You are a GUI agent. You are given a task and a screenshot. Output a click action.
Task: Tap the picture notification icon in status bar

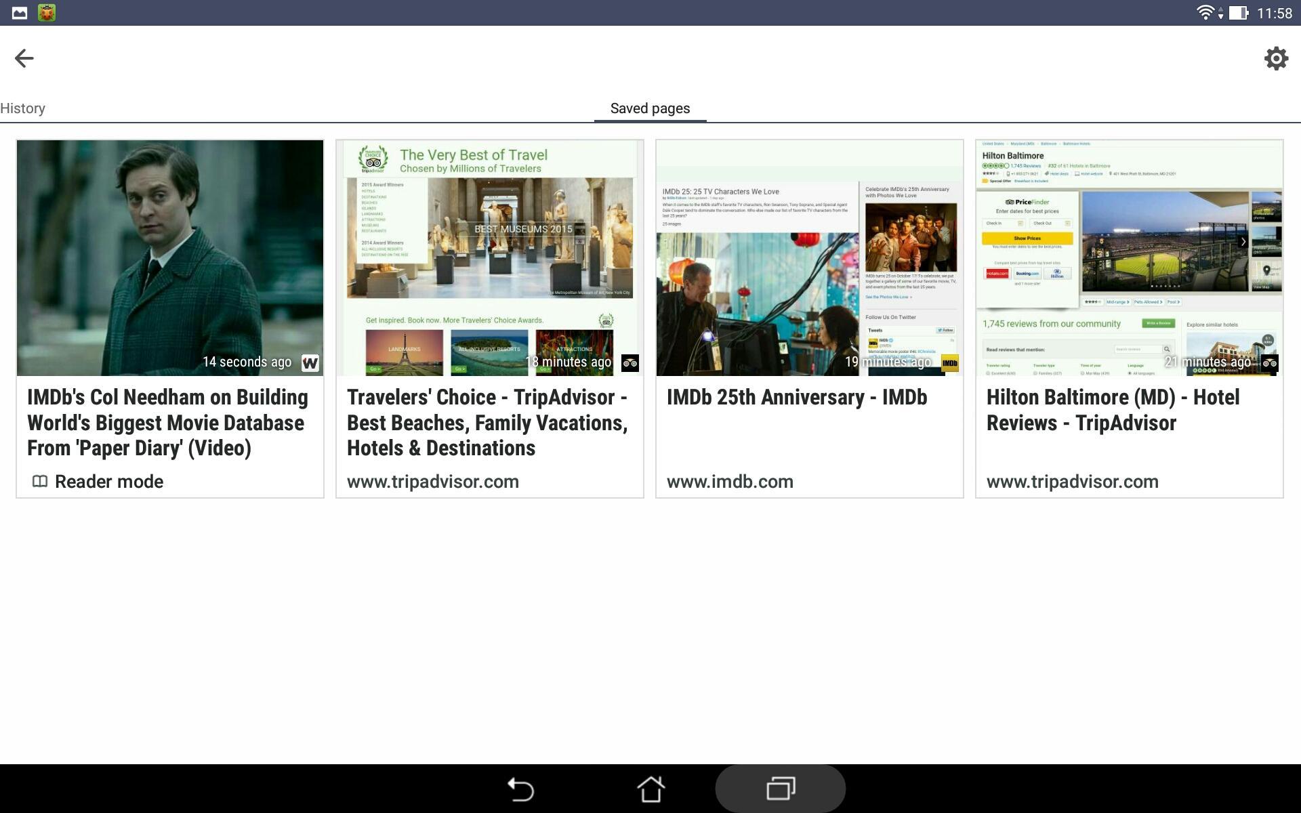pyautogui.click(x=20, y=13)
